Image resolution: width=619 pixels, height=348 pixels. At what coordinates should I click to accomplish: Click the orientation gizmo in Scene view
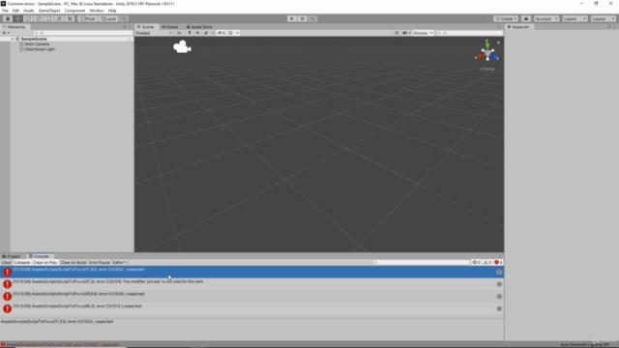point(487,52)
